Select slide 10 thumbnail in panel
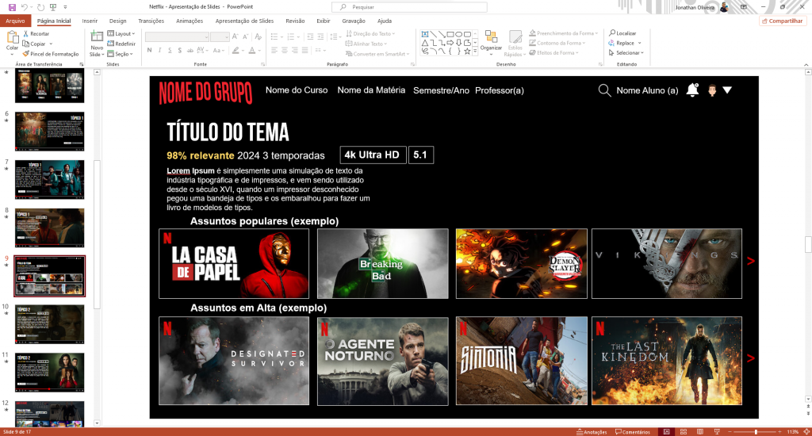Image resolution: width=812 pixels, height=436 pixels. [x=50, y=324]
